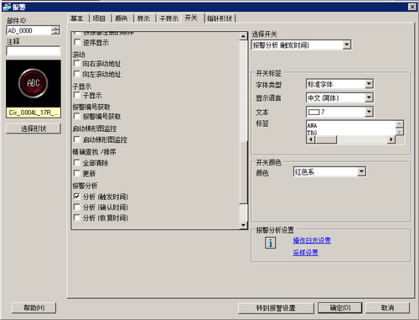Image resolution: width=419 pixels, height=320 pixels.
Task: Click label box scroll right arrow
Action: 391,139
